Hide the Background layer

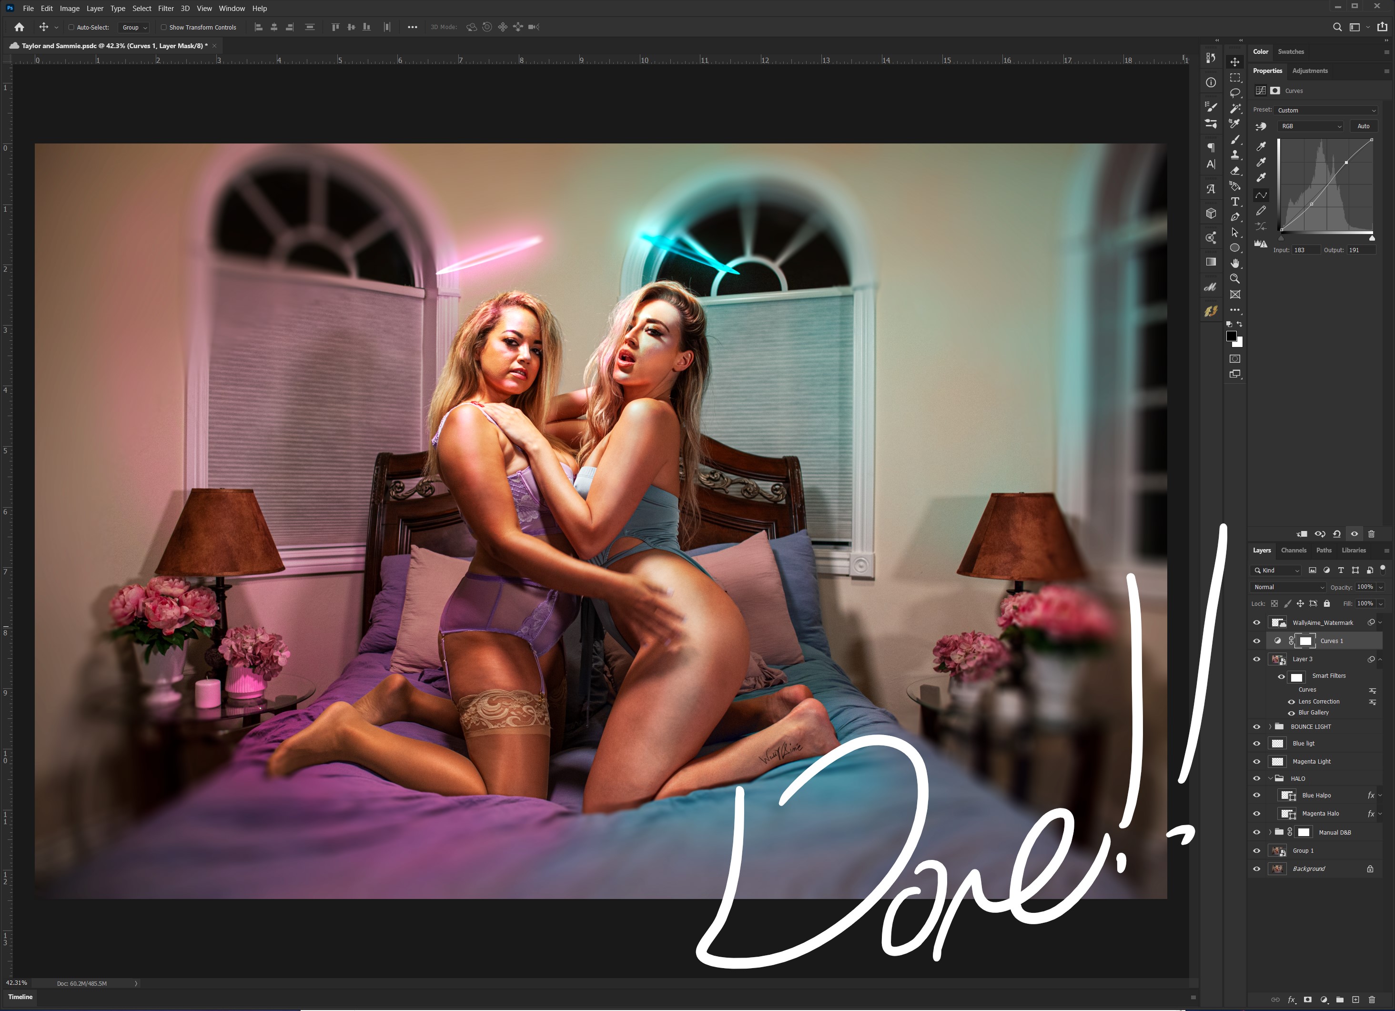point(1257,869)
